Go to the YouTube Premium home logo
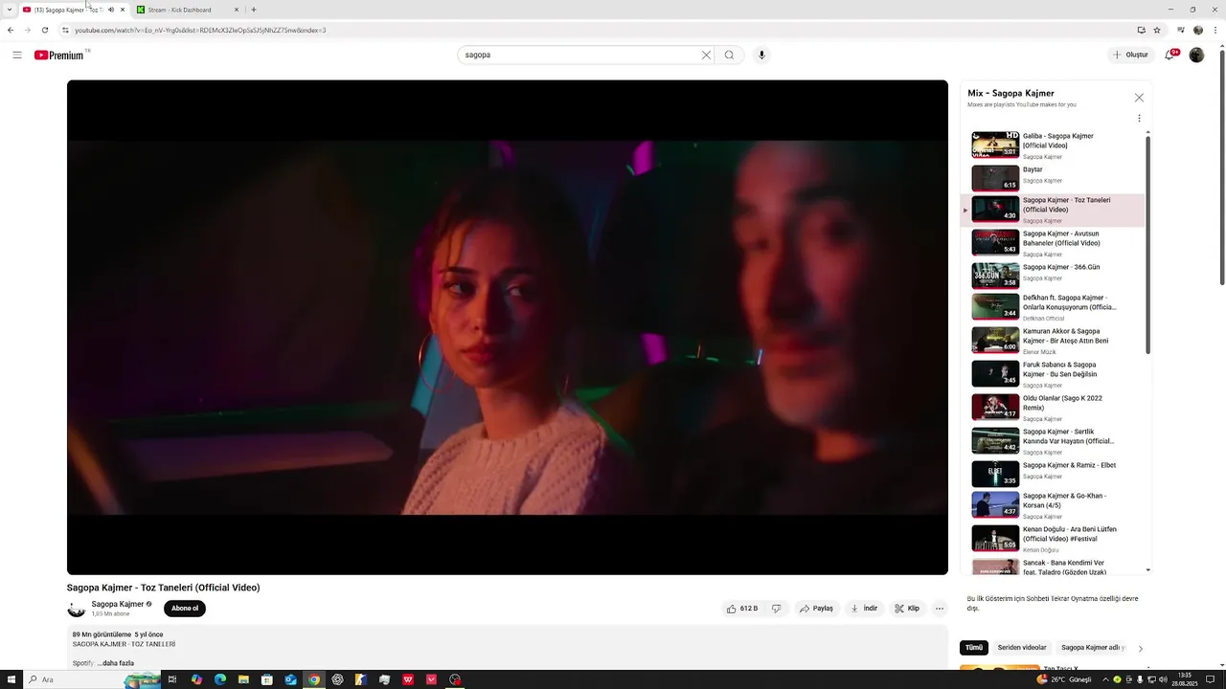The height and width of the screenshot is (689, 1226). coord(61,55)
